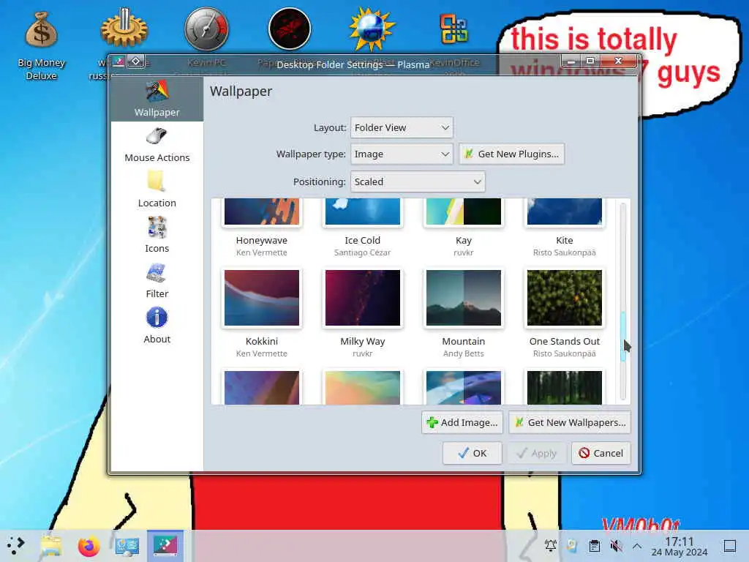The height and width of the screenshot is (562, 749).
Task: Confirm the dialog with OK
Action: pyautogui.click(x=472, y=453)
